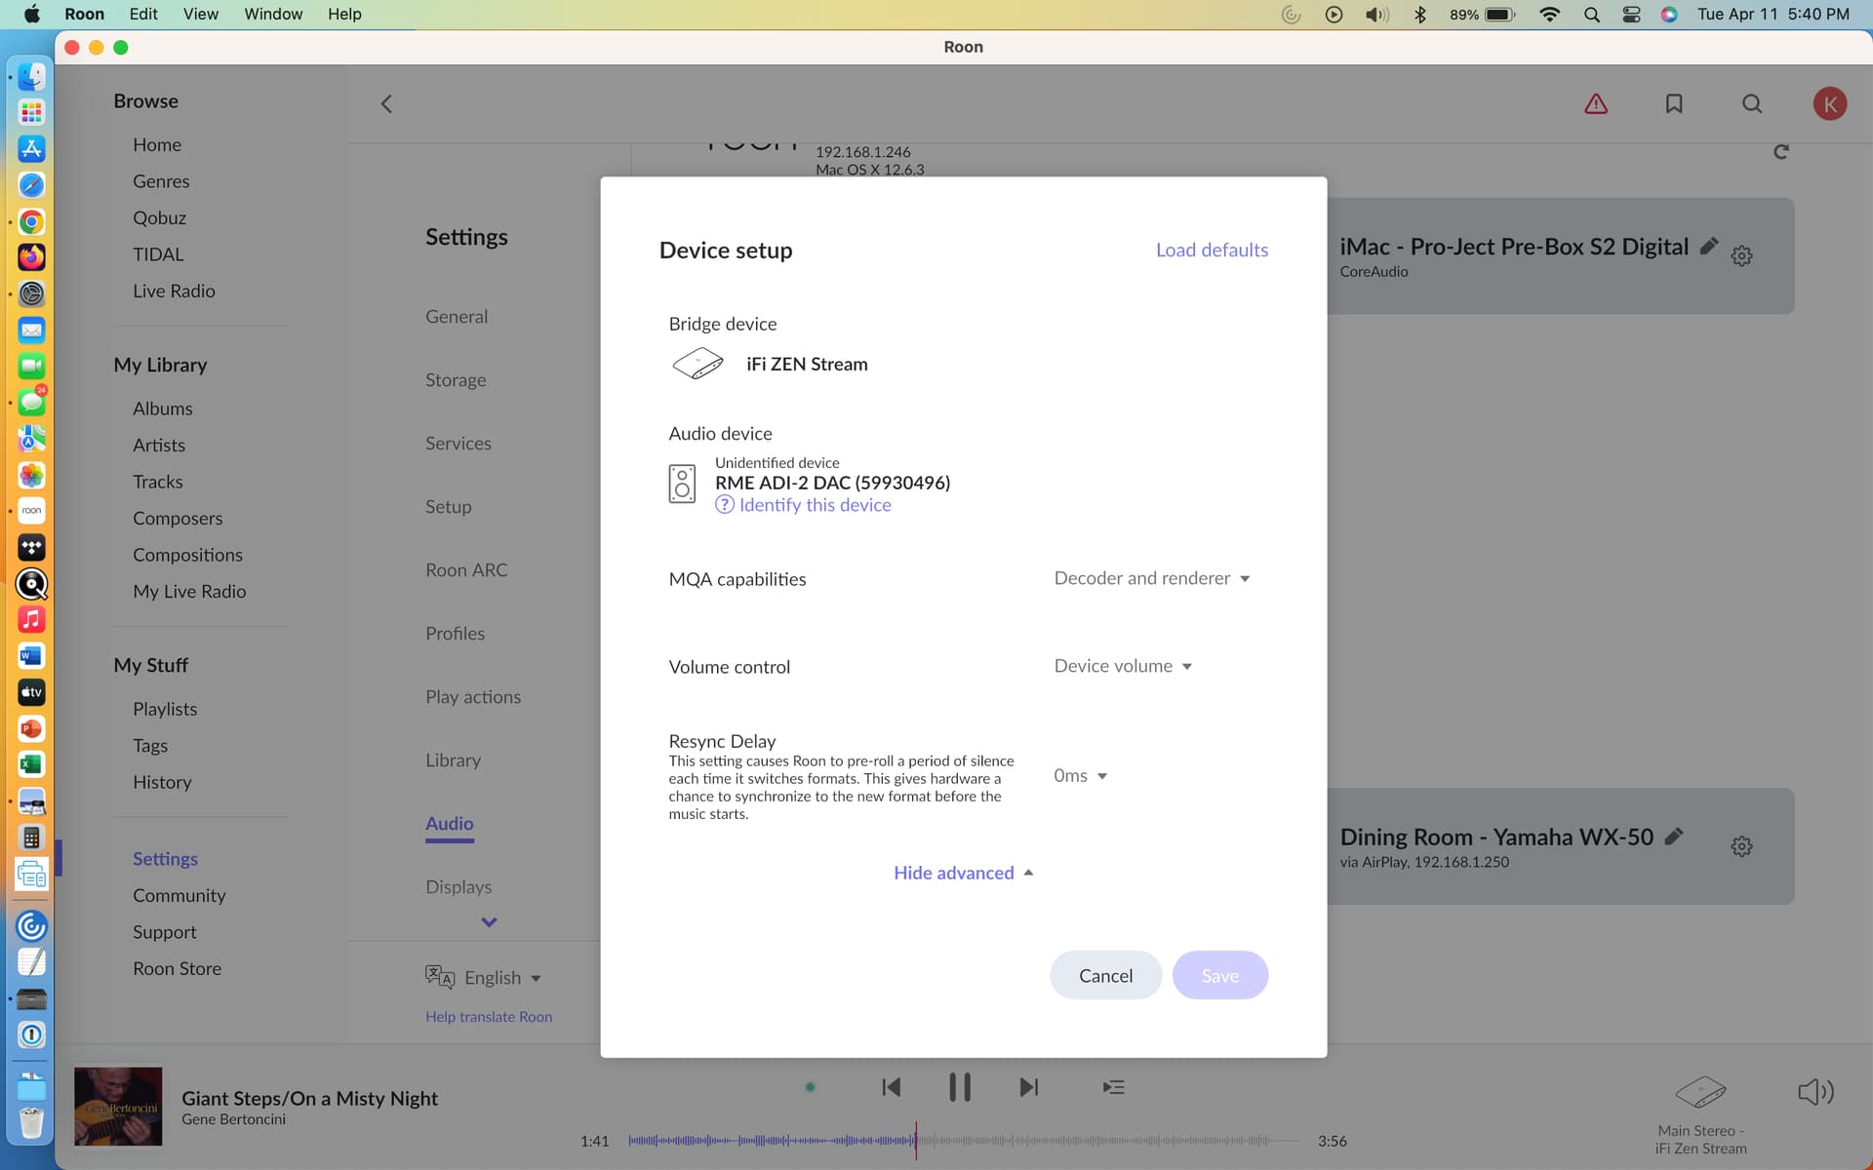Open the queue icon in playback bar

(x=1113, y=1087)
